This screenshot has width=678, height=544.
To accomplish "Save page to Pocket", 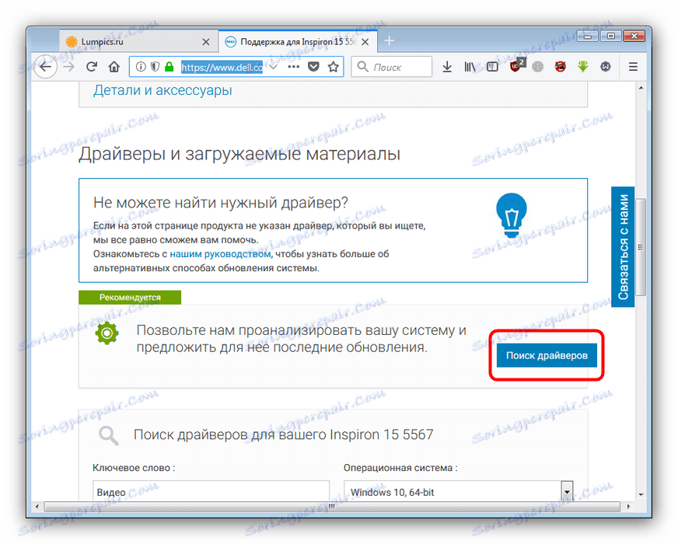I will (x=313, y=67).
